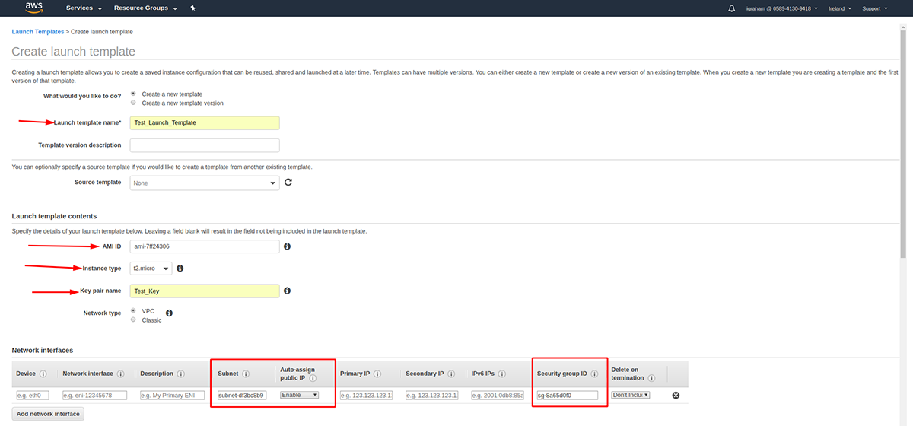Open the notifications bell
913x426 pixels.
(x=732, y=8)
